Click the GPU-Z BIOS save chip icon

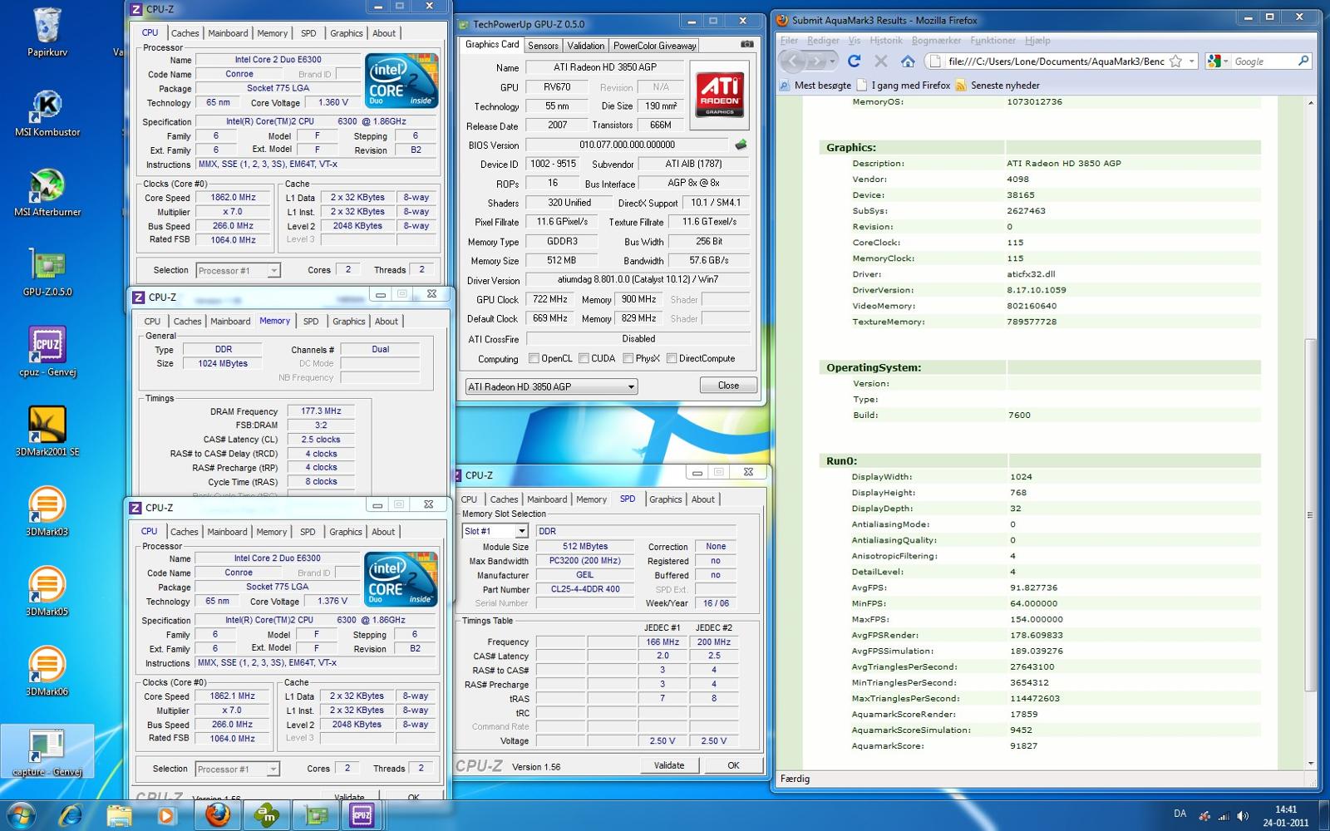point(741,145)
